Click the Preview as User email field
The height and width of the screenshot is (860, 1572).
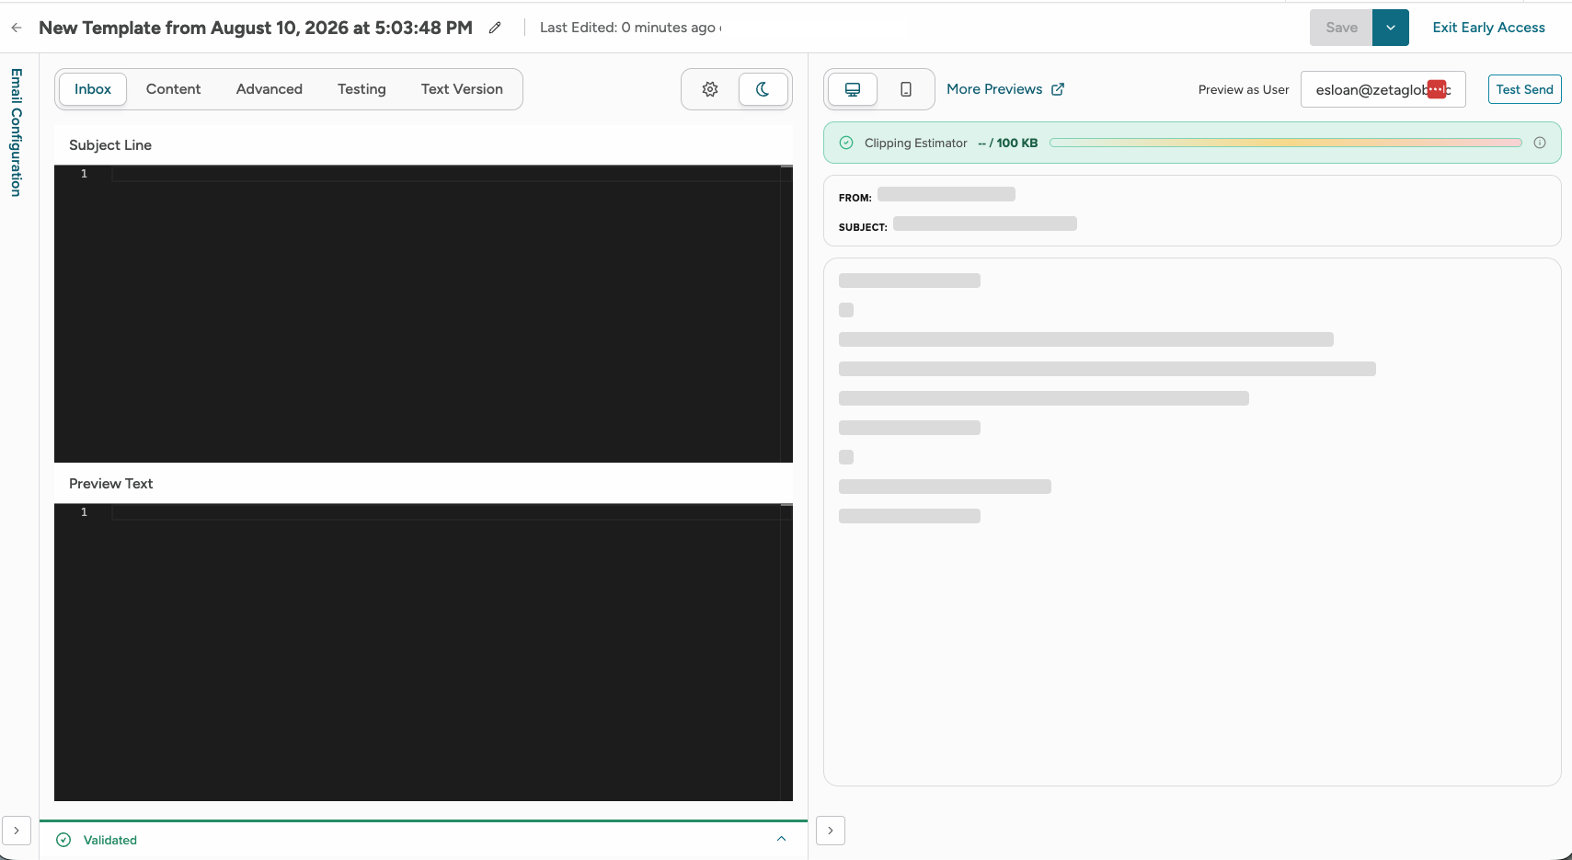coord(1383,89)
